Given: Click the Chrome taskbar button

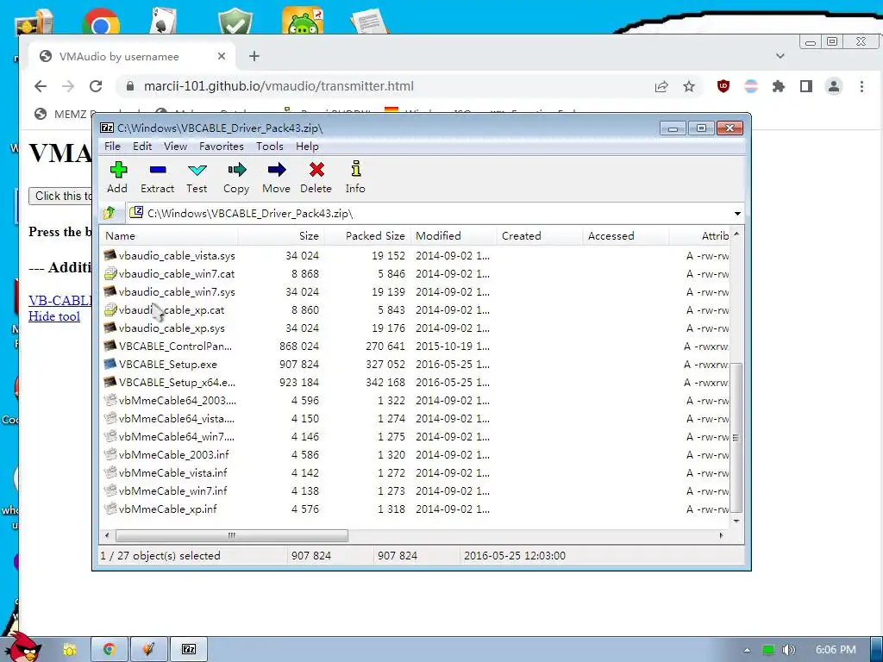Looking at the screenshot, I should (110, 650).
